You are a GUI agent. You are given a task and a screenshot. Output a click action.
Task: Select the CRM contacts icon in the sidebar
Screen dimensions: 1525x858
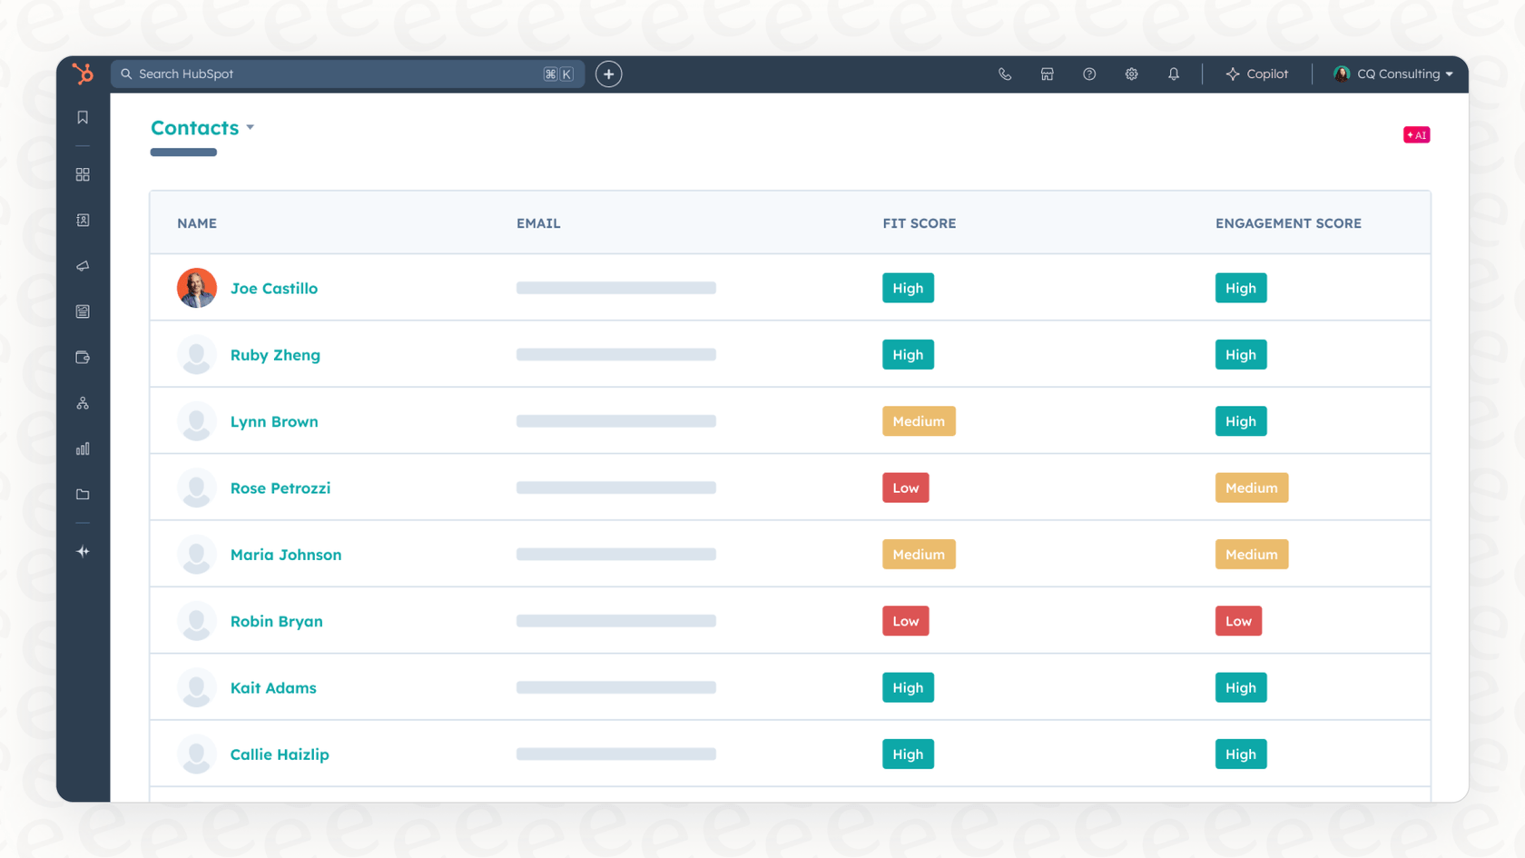(x=83, y=220)
